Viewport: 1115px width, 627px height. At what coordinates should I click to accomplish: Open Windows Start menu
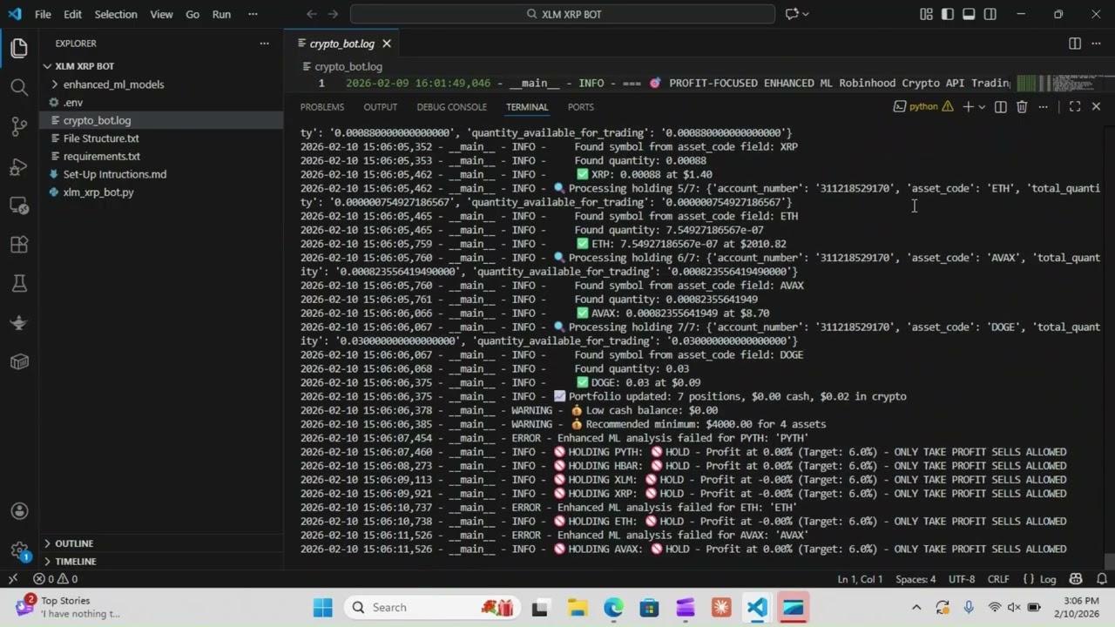[322, 607]
